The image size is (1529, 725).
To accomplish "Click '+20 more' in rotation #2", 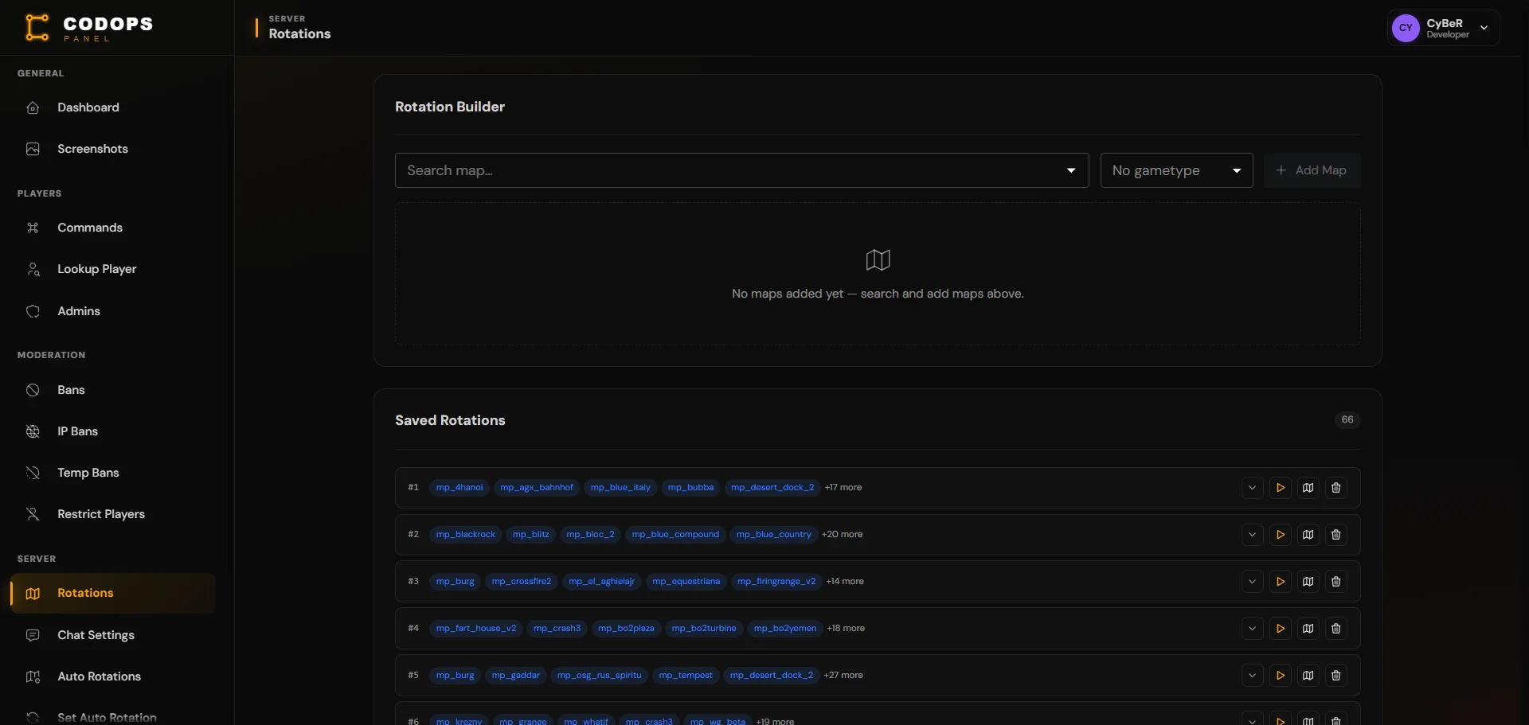I will pos(842,534).
